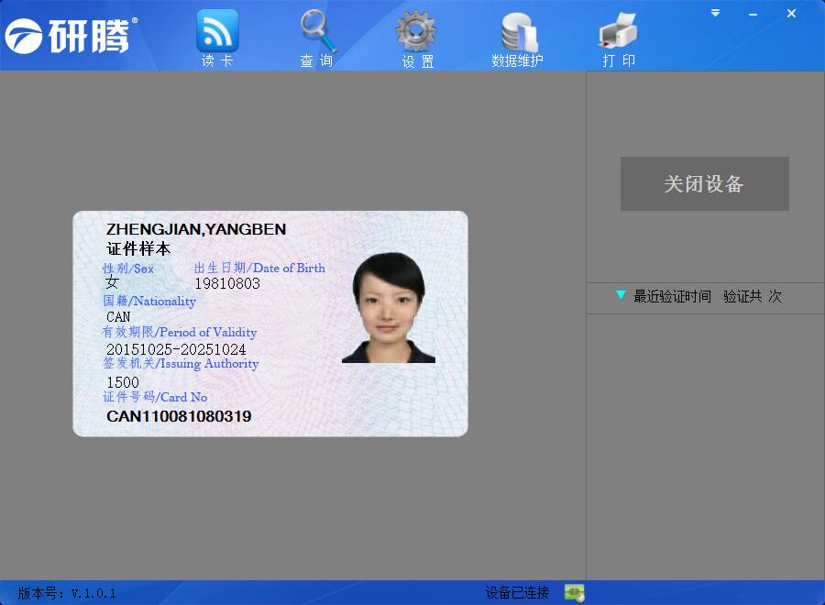Viewport: 825px width, 605px height.
Task: Click the 证件号码/Card No label
Action: [x=155, y=397]
